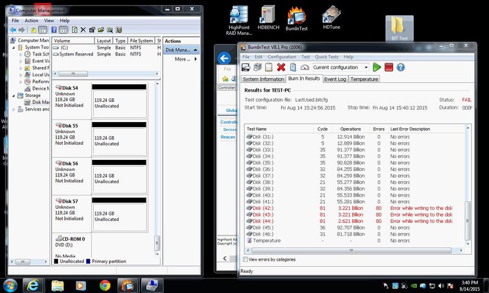The width and height of the screenshot is (489, 293).
Task: Click Rescan link in HighPoint window
Action: 227,137
